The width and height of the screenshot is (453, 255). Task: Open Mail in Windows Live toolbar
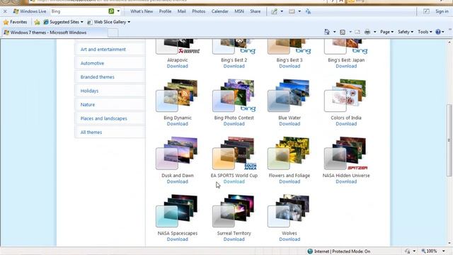(x=182, y=11)
